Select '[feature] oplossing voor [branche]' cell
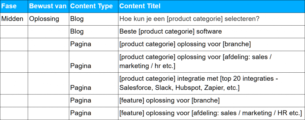Viewport: 305px width, 120px height. [211, 101]
